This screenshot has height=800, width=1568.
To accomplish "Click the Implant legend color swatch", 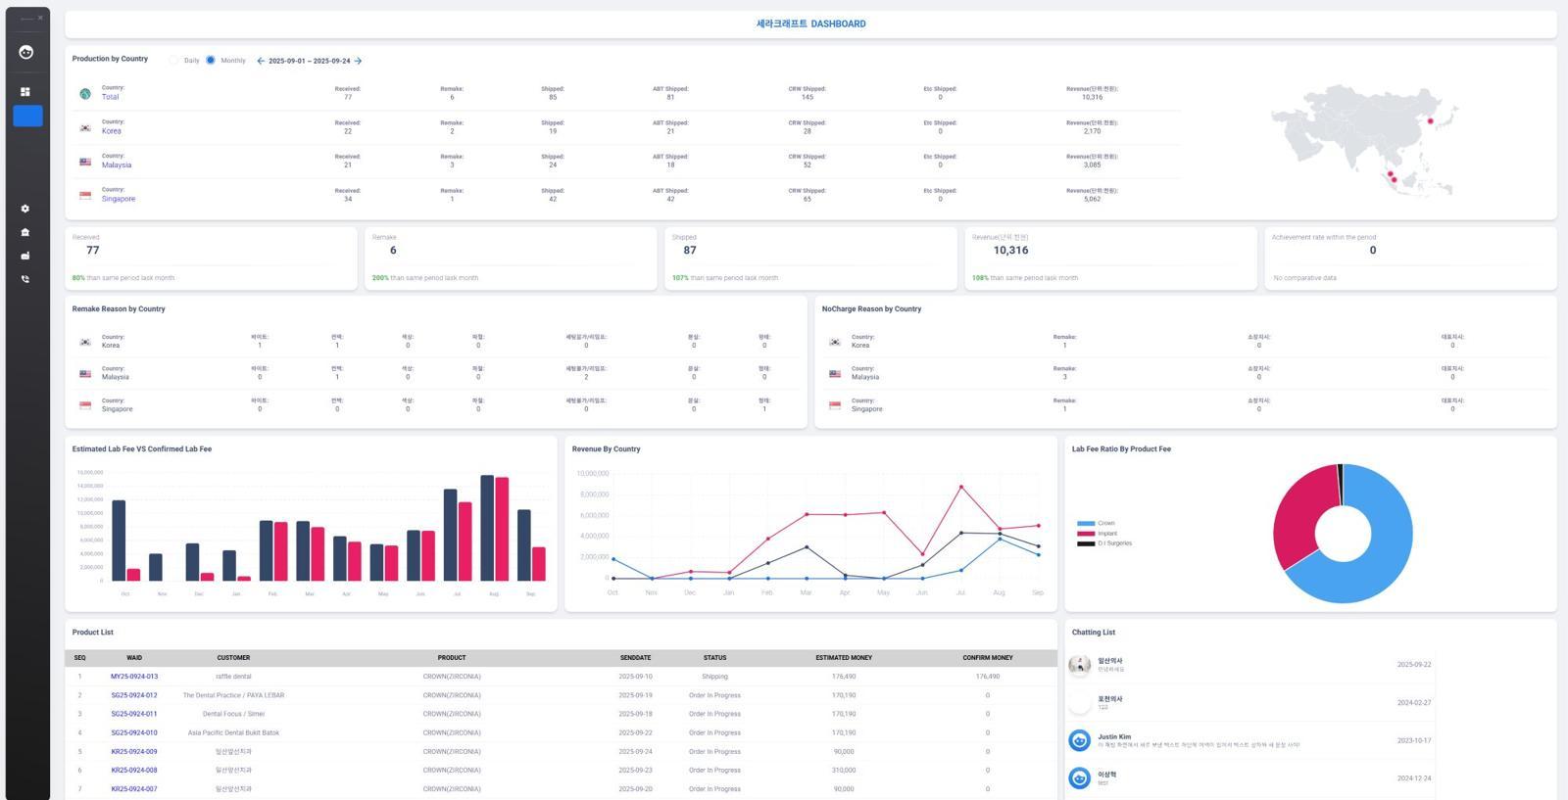I will [1085, 534].
